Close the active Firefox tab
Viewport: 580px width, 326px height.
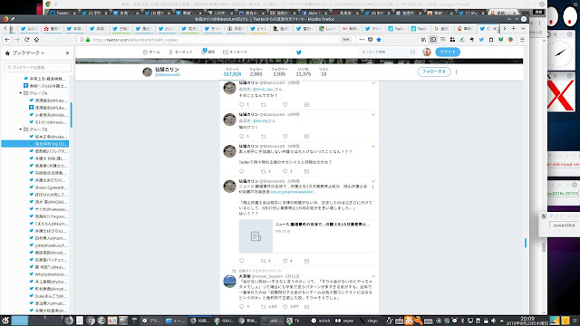495,28
